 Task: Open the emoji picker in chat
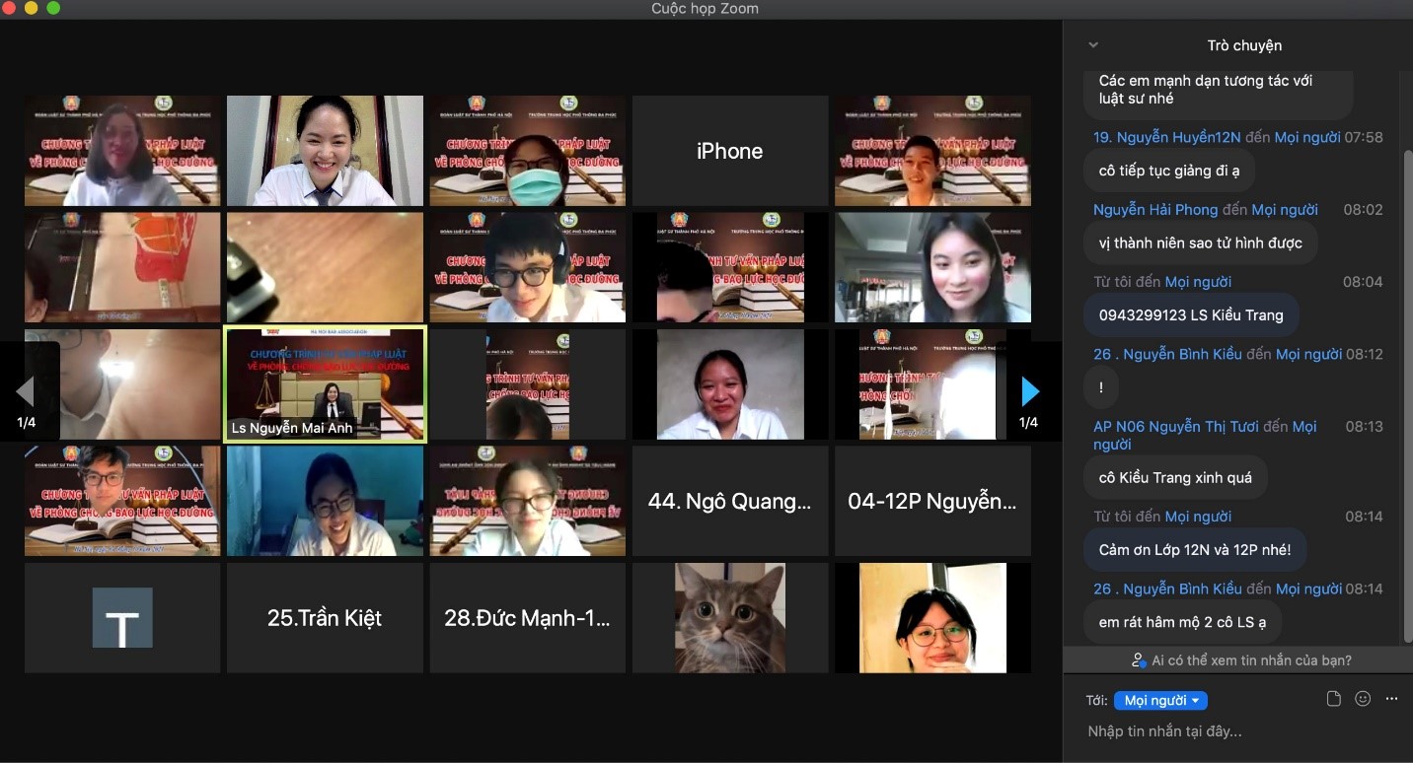(1363, 699)
